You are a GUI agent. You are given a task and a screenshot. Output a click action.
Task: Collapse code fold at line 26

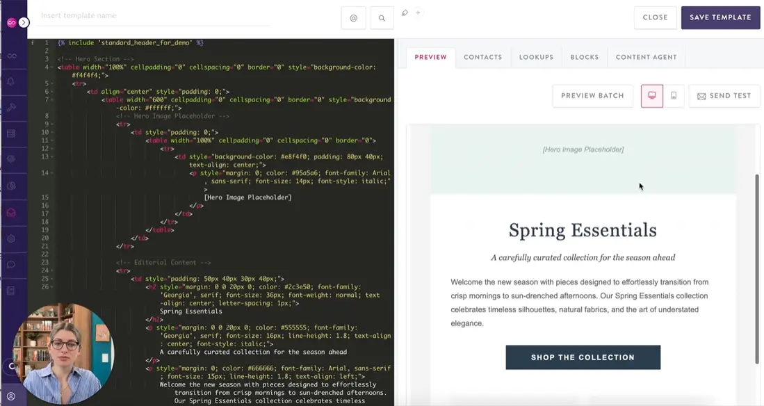tap(52, 287)
